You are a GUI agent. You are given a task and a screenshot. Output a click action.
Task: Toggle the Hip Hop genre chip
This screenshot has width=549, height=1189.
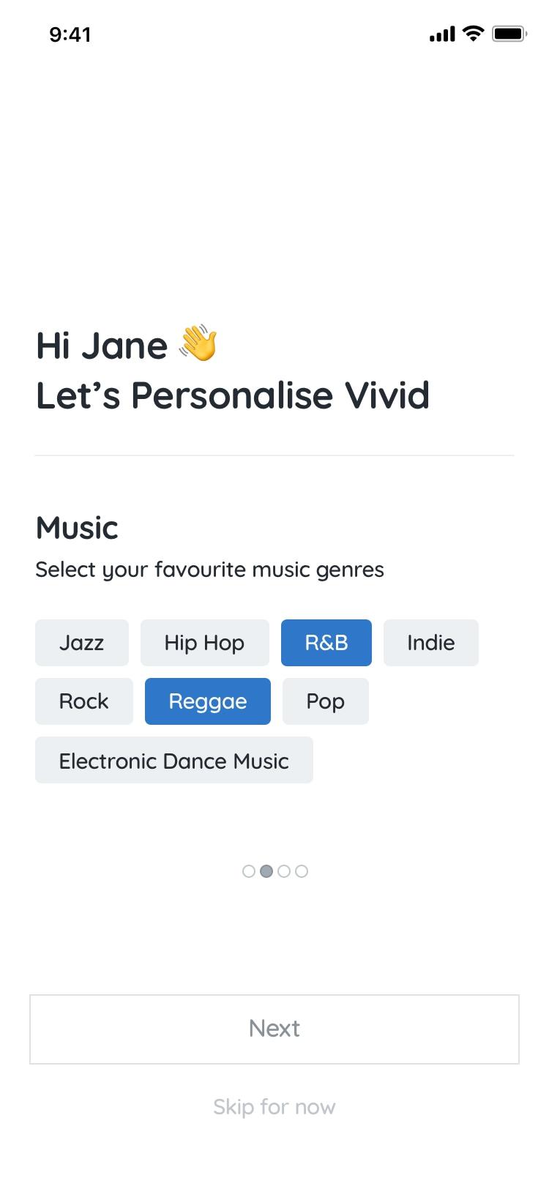coord(204,643)
